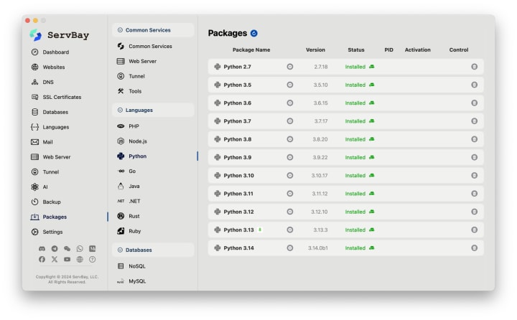The image size is (517, 320).
Task: Open Settings in the main sidebar
Action: [47, 232]
